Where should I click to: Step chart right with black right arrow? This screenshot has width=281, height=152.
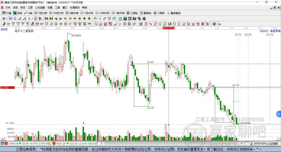[61, 19]
